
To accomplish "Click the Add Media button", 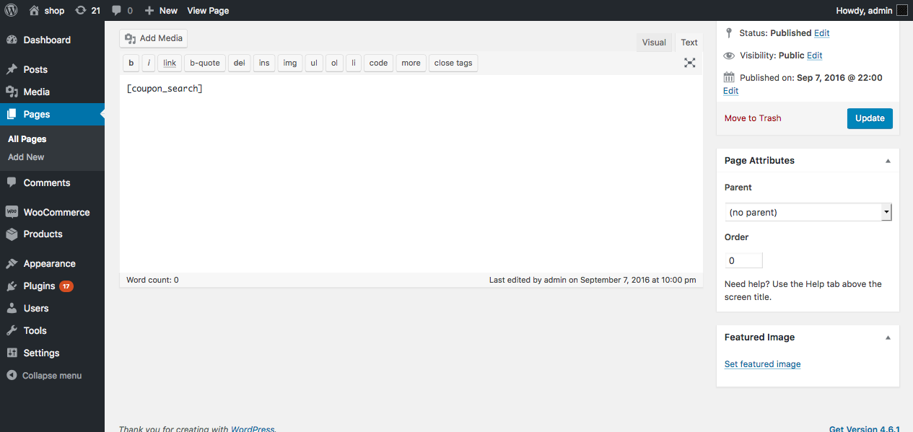I will pyautogui.click(x=154, y=38).
